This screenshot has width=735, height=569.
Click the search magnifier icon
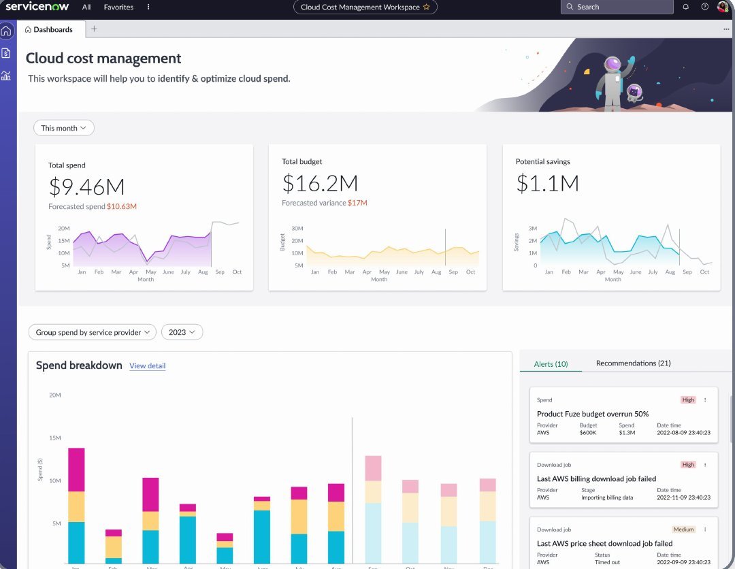click(x=570, y=7)
